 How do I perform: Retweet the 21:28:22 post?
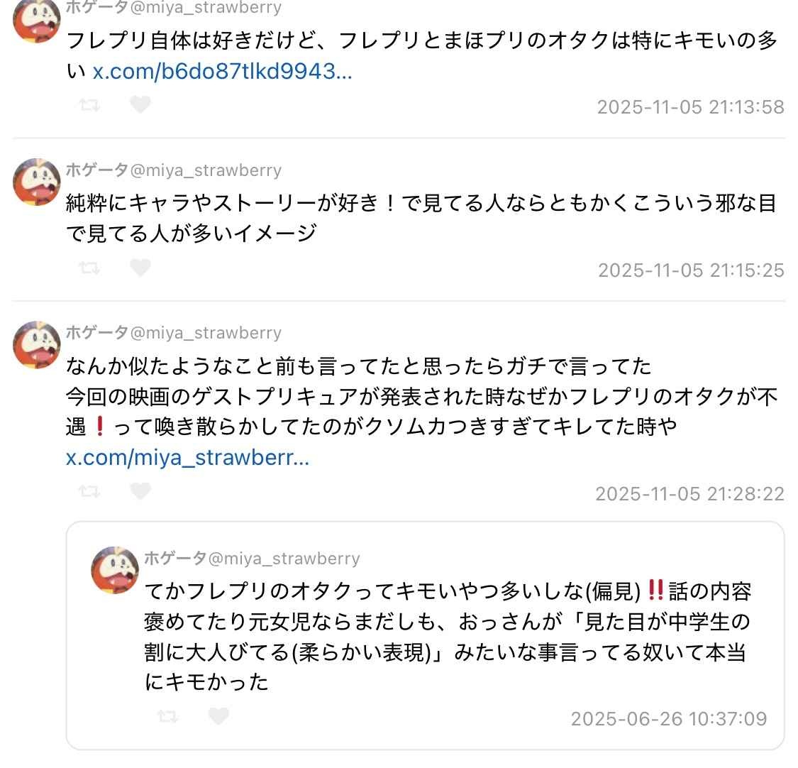[89, 491]
